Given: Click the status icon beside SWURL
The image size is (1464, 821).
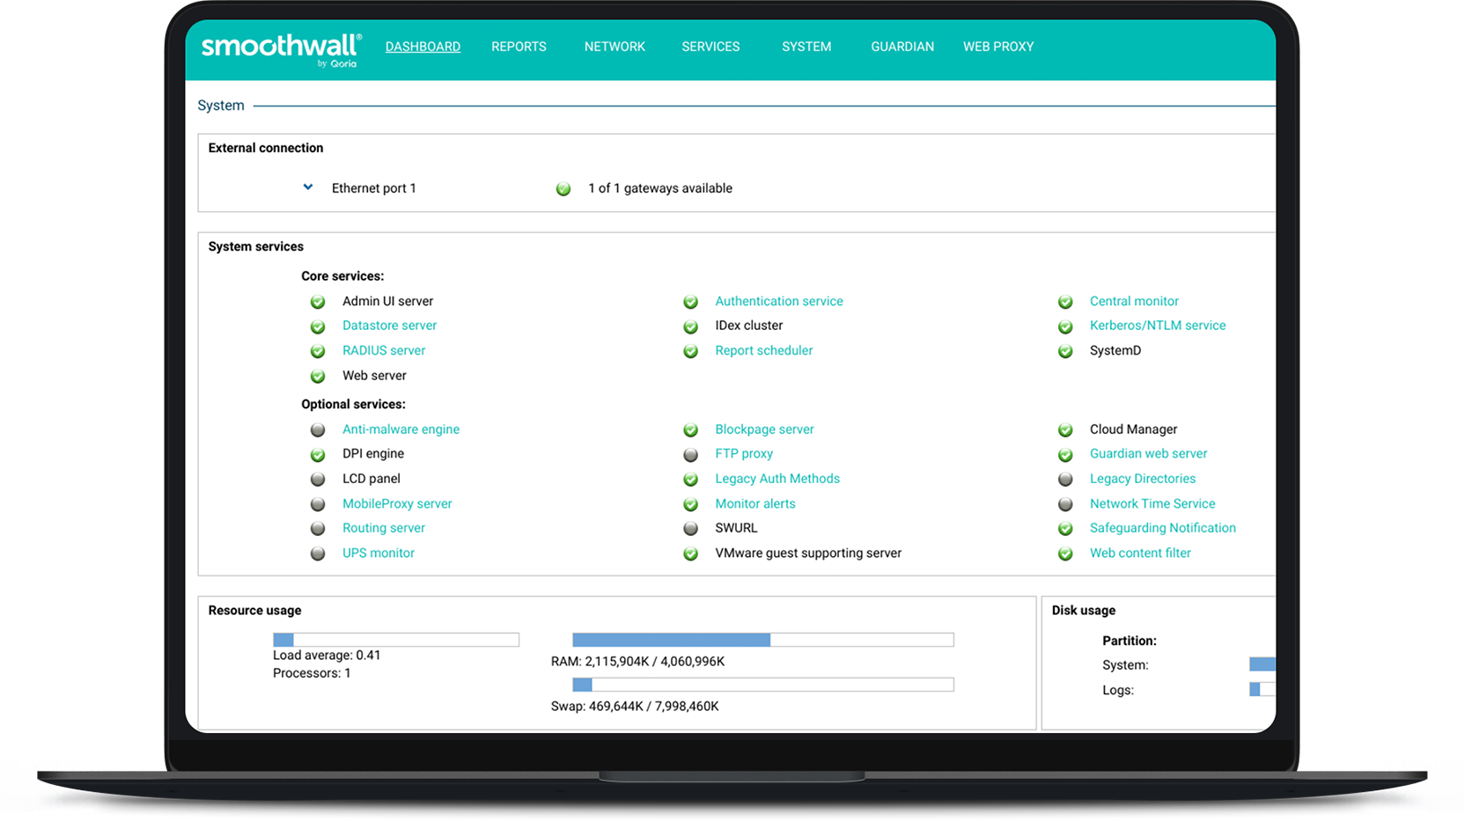Looking at the screenshot, I should tap(690, 528).
